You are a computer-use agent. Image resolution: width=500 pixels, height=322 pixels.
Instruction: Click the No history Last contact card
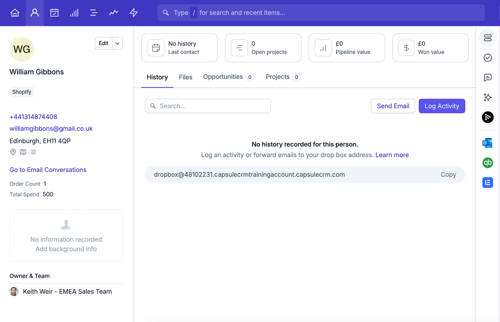pyautogui.click(x=179, y=48)
